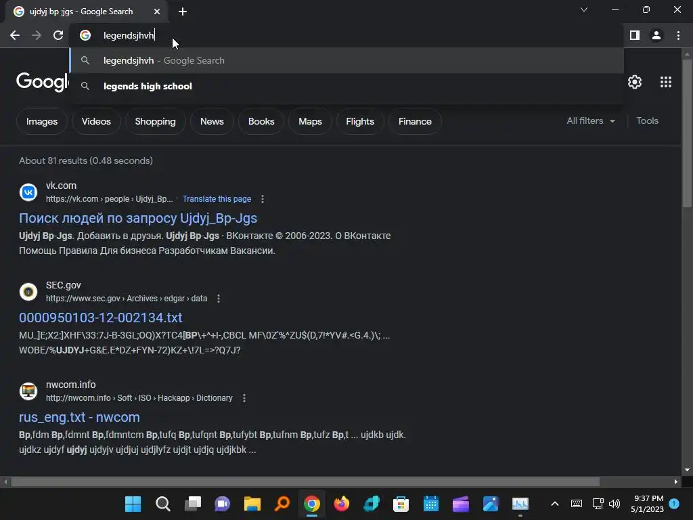The width and height of the screenshot is (693, 520).
Task: Click the SEC.gov site favicon
Action: (28, 291)
